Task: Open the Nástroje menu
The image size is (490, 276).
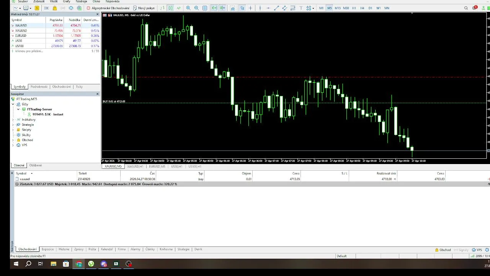Action: 81,2
